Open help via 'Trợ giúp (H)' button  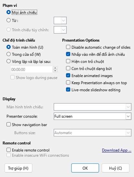[x=18, y=168]
